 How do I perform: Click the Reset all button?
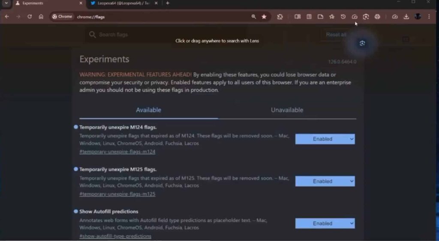[x=336, y=35]
